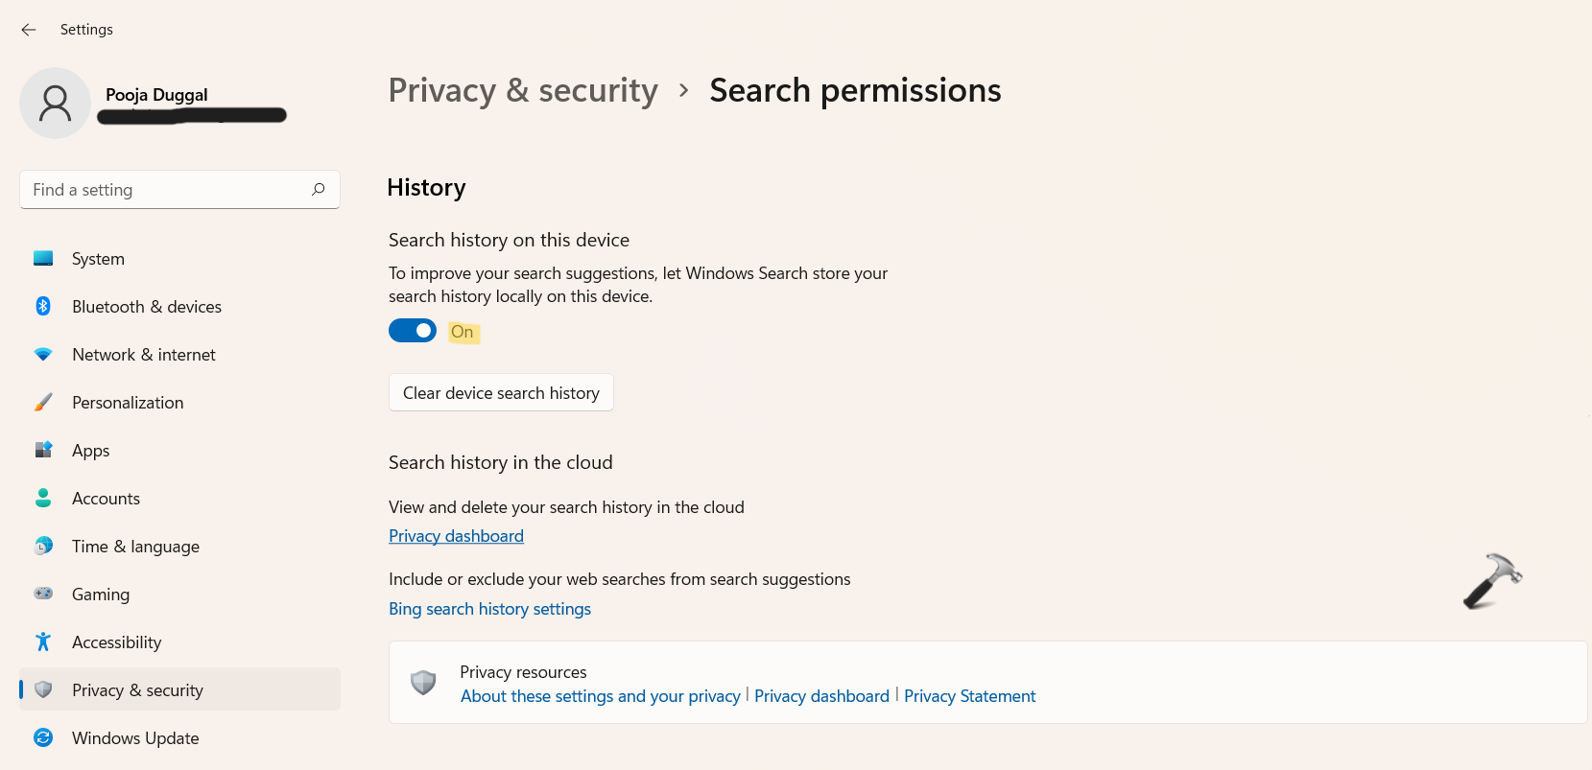Image resolution: width=1592 pixels, height=770 pixels.
Task: Click the back arrow icon
Action: point(29,30)
